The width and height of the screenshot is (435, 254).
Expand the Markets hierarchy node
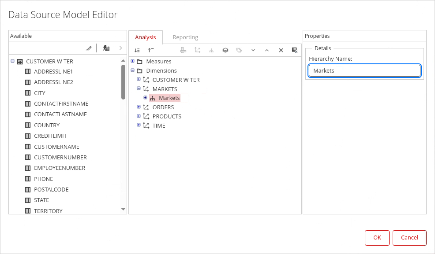click(x=145, y=97)
